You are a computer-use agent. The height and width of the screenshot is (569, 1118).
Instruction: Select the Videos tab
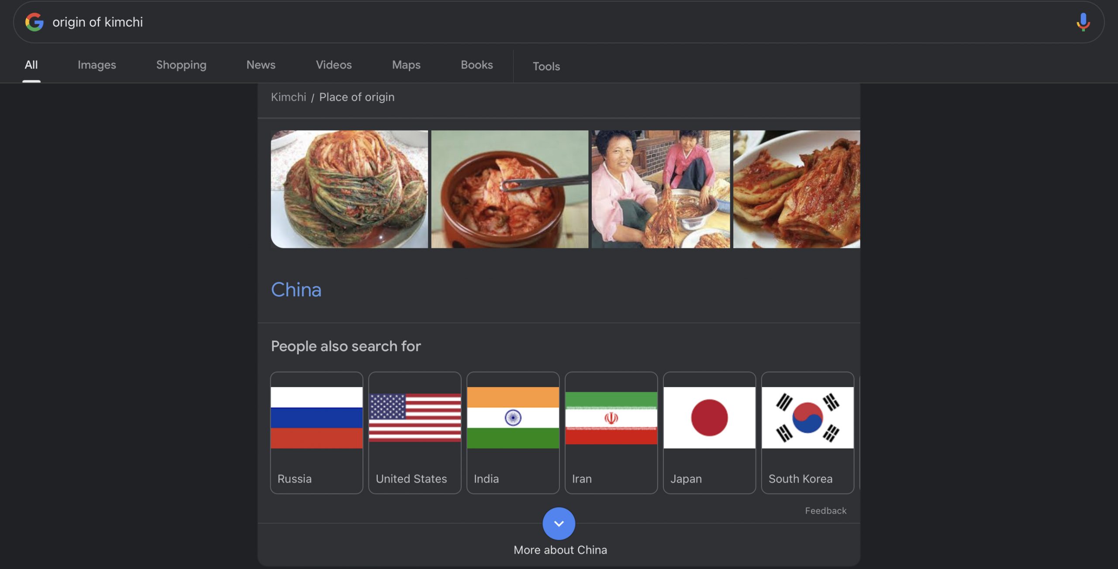[x=334, y=65]
